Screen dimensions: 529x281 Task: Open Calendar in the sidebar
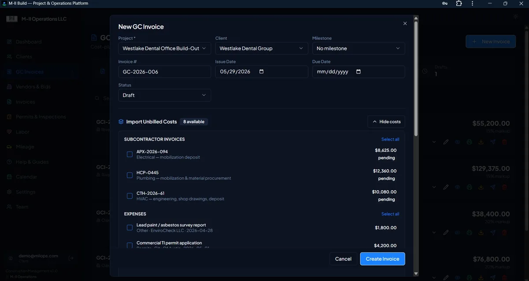tap(26, 177)
